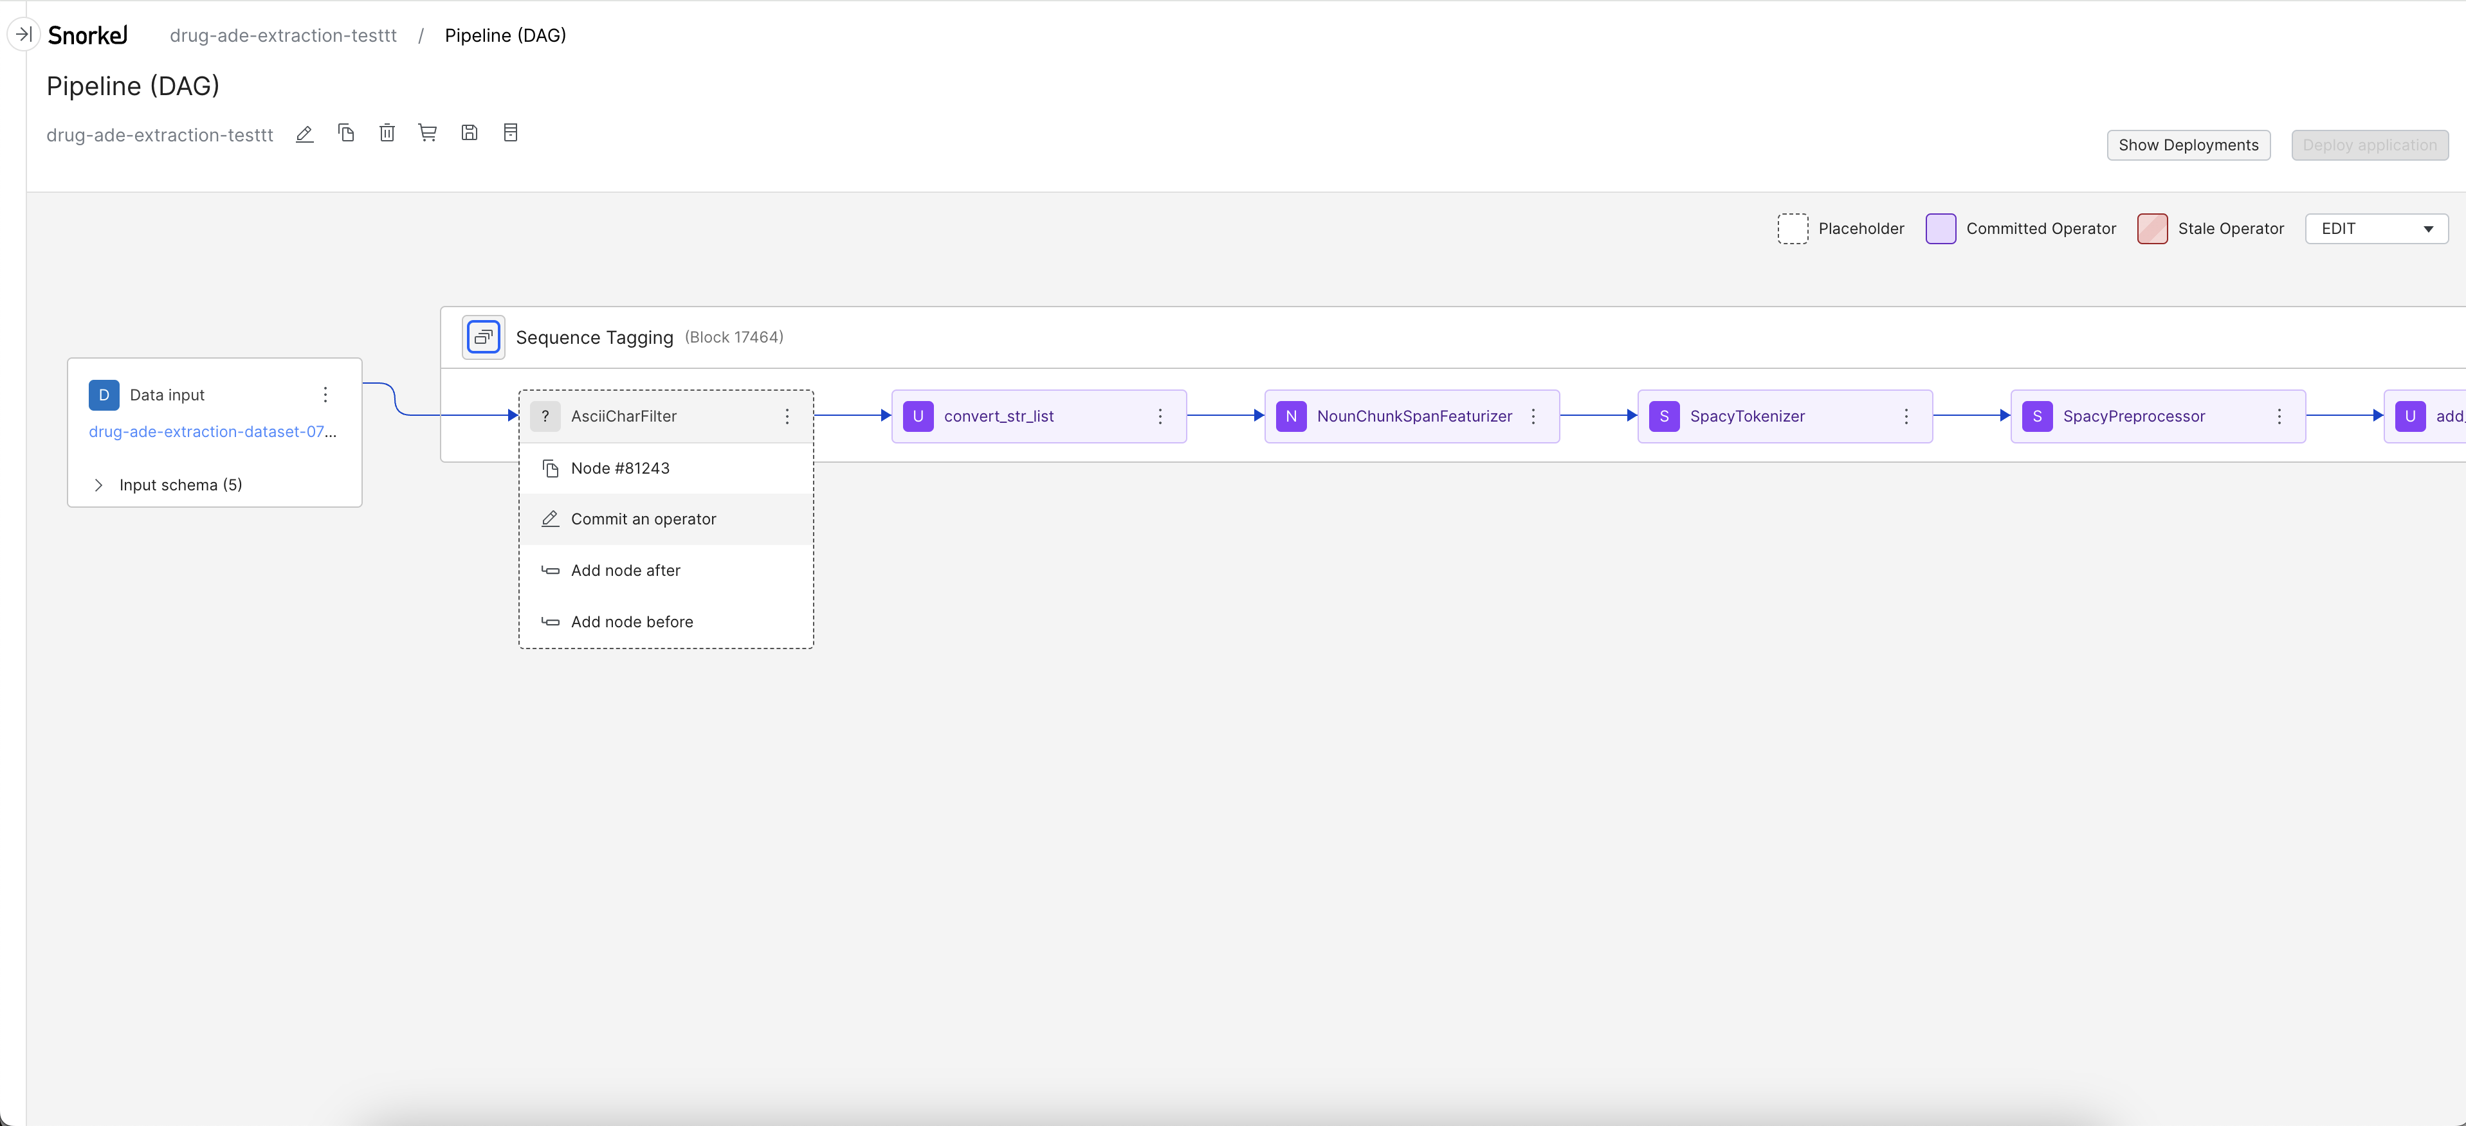Click the U icon on convert_str_list node

918,416
